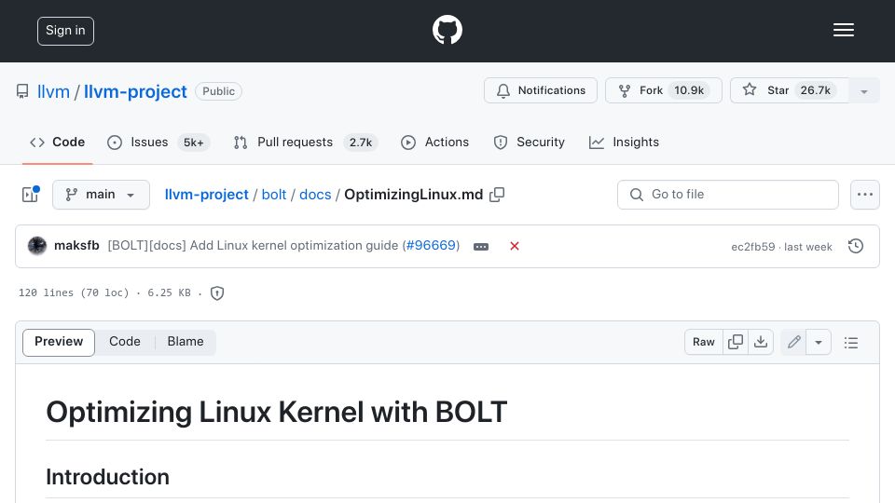Click maksfb author avatar
Screen dimensions: 895x503
click(x=37, y=246)
